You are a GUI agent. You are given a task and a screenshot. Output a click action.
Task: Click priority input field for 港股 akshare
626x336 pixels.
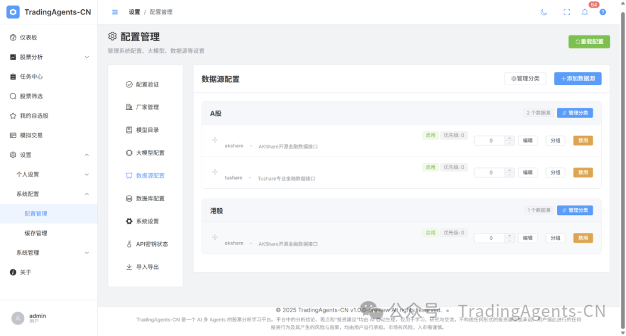point(490,238)
